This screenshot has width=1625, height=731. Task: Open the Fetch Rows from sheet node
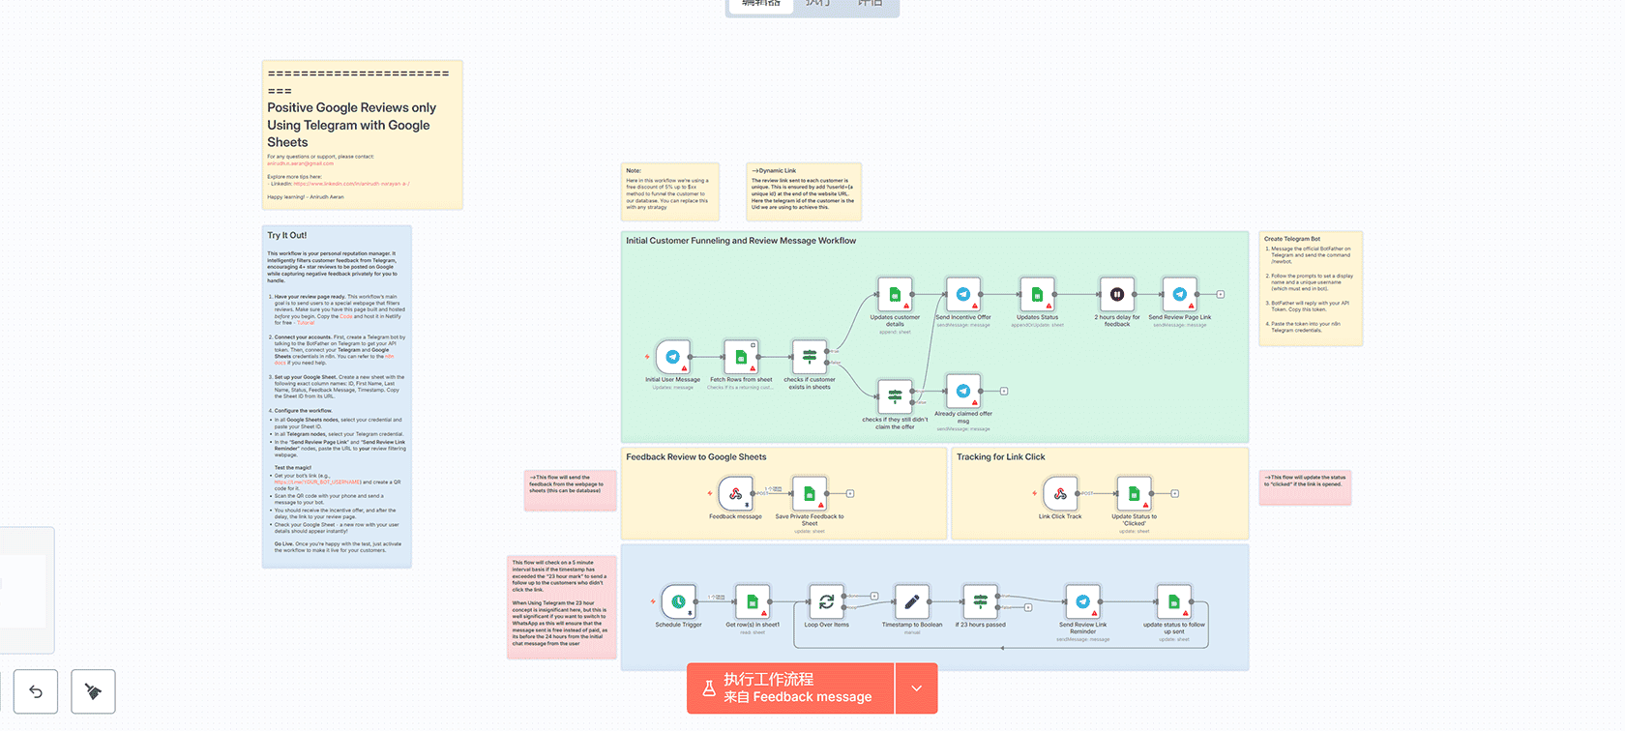coord(741,357)
